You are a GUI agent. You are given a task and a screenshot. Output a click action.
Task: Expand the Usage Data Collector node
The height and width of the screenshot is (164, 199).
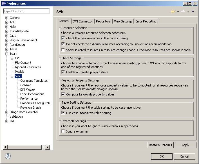click(x=6, y=112)
